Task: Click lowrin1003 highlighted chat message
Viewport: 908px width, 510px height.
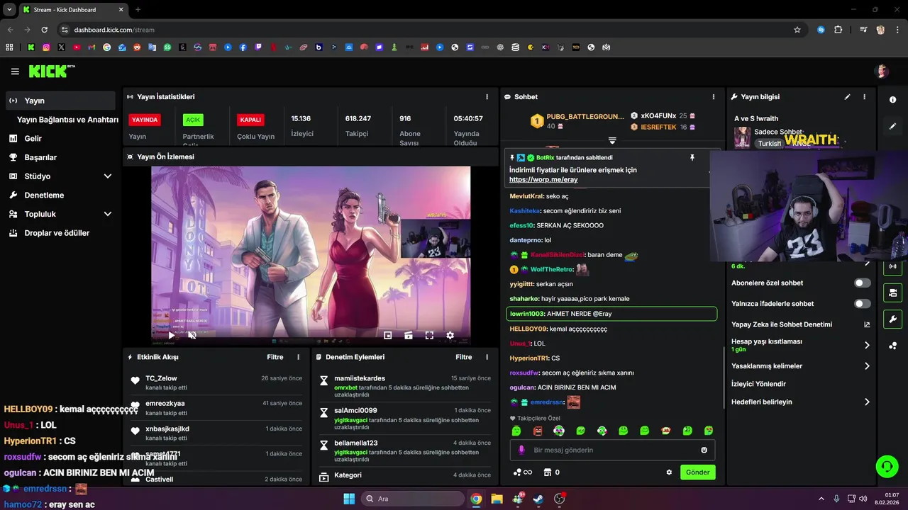Action: coord(611,314)
